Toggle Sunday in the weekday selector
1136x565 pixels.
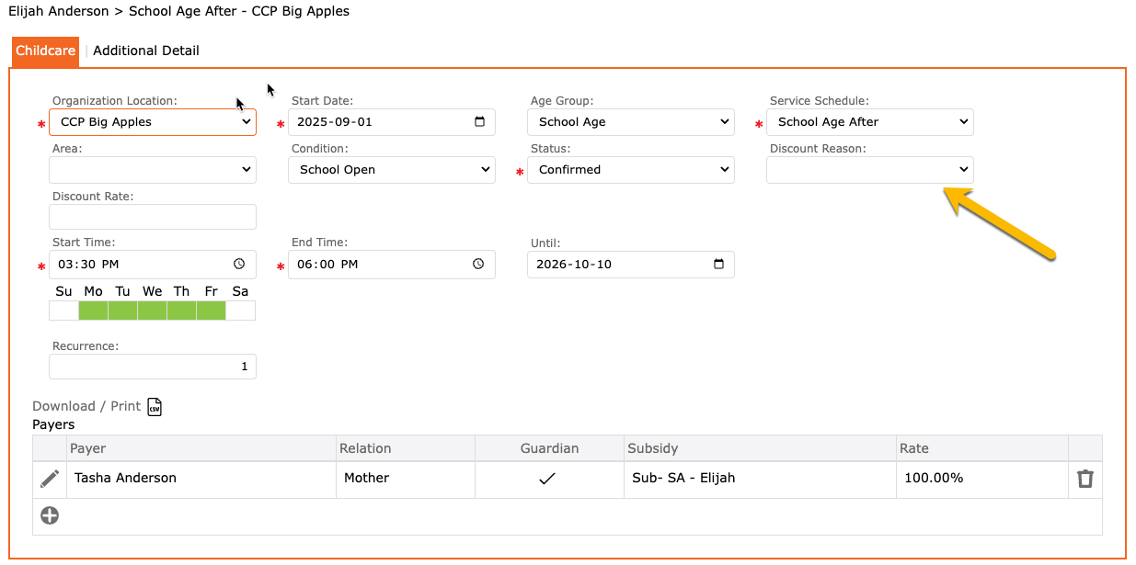(x=63, y=311)
